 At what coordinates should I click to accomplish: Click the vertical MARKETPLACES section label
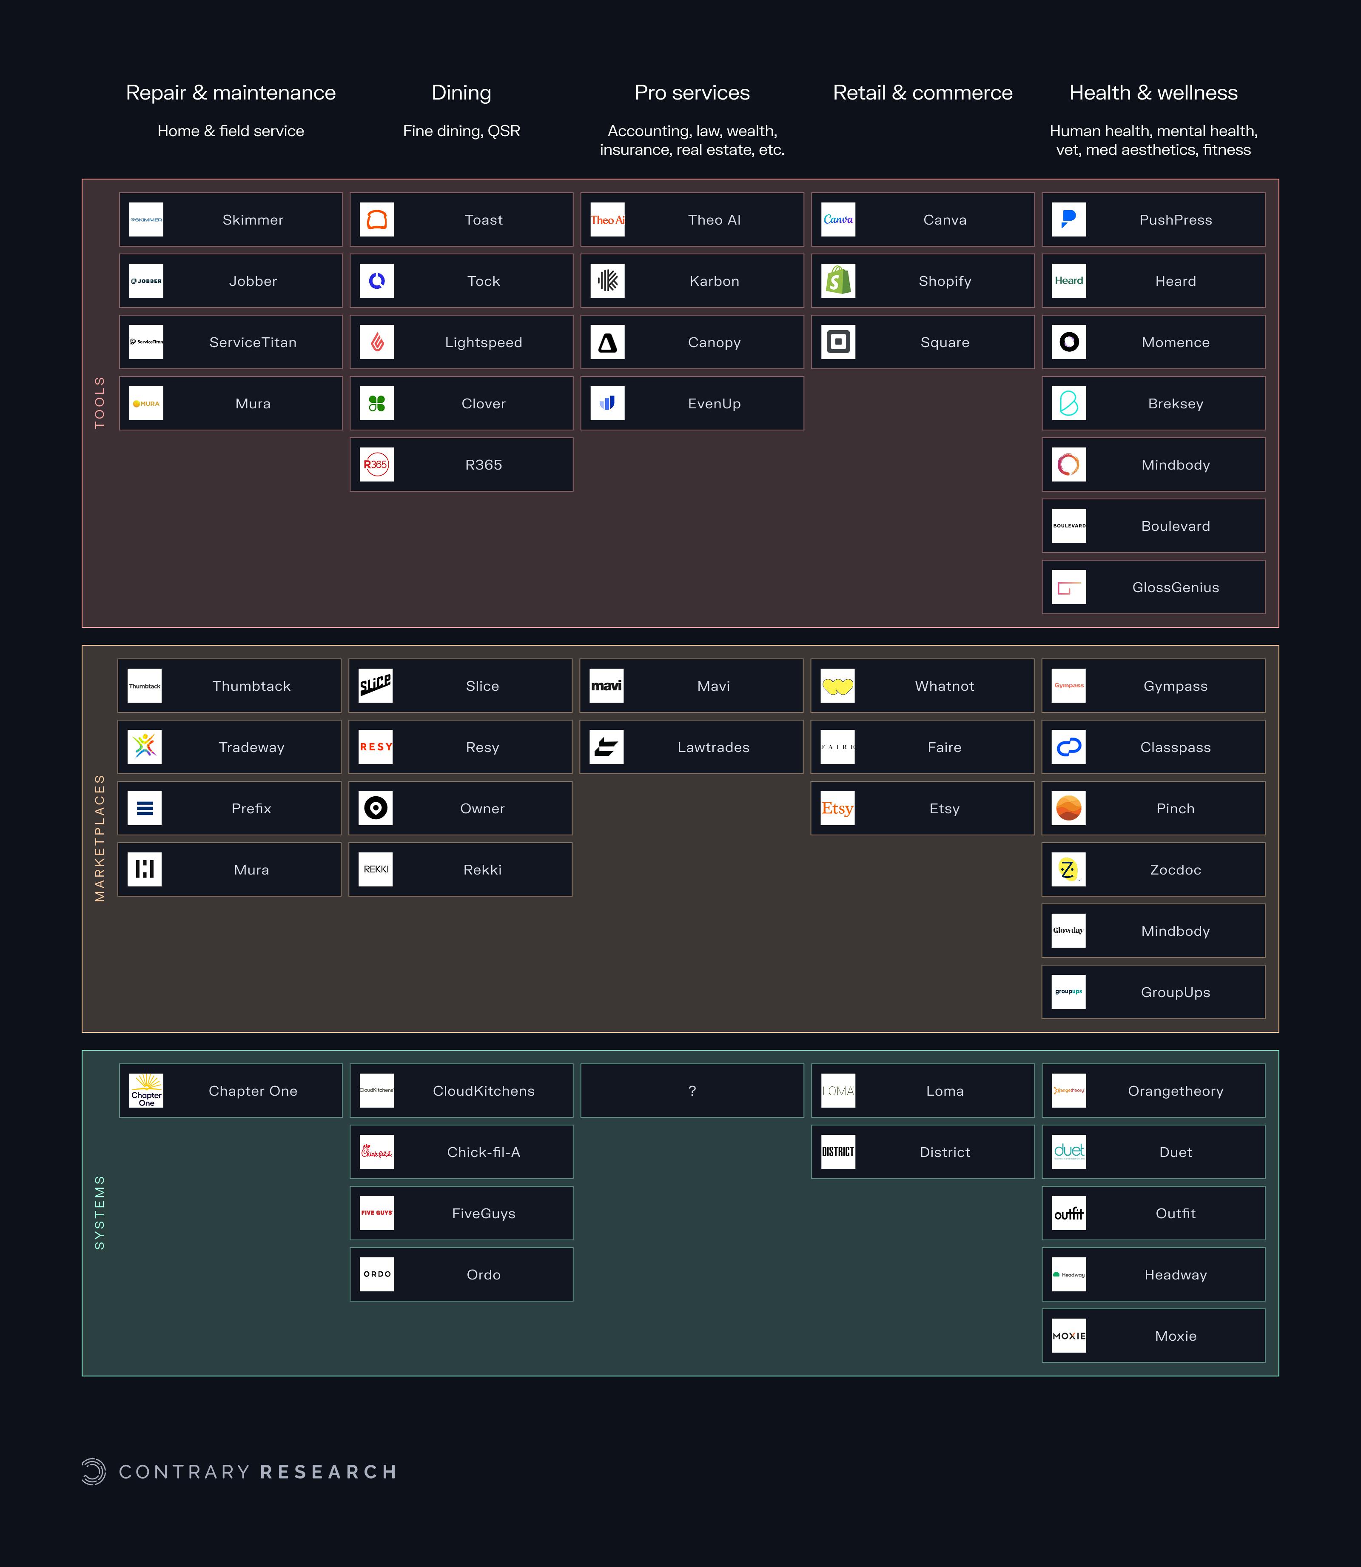pyautogui.click(x=100, y=838)
